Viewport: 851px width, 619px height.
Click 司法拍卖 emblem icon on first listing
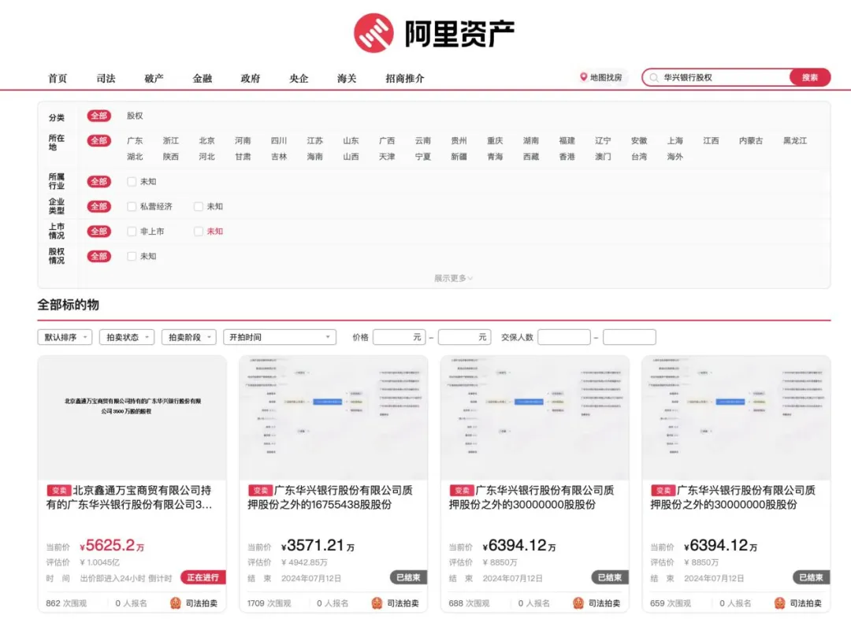point(176,603)
